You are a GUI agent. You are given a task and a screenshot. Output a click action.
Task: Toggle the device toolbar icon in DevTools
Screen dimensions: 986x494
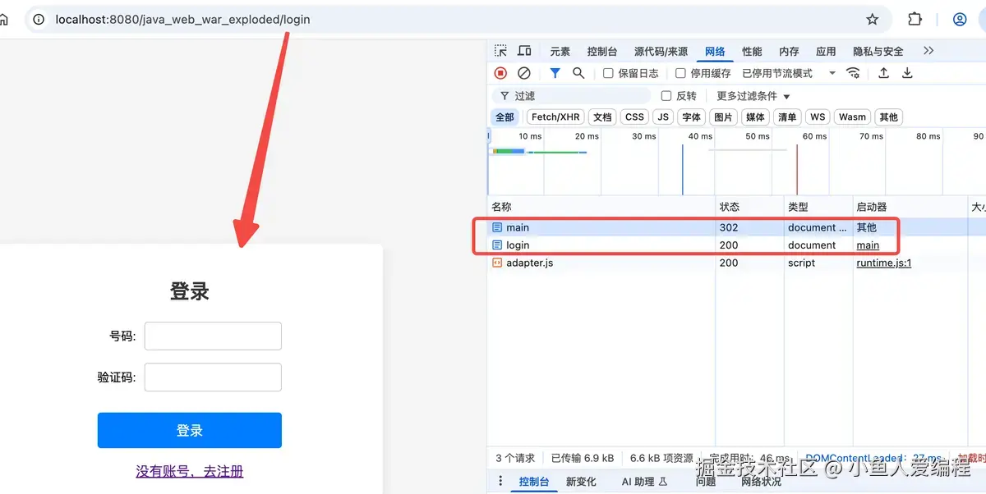[x=524, y=51]
